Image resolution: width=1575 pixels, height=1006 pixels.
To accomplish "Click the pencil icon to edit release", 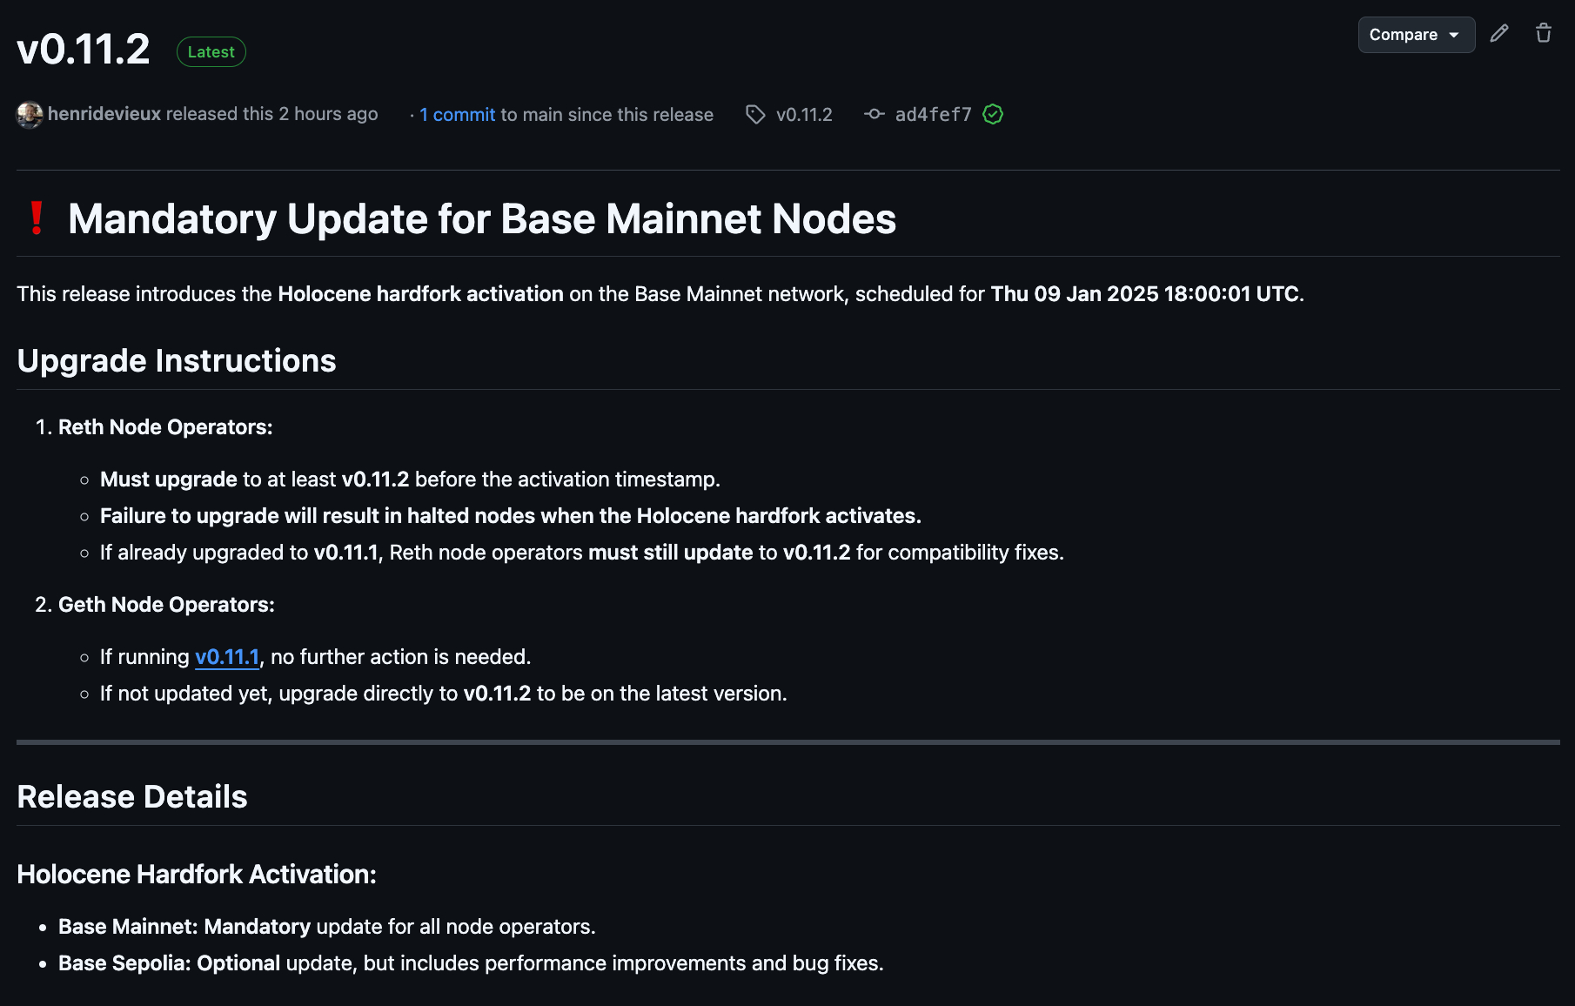I will pos(1498,34).
